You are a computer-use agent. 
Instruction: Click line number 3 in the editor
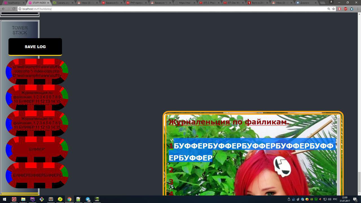click(x=171, y=182)
